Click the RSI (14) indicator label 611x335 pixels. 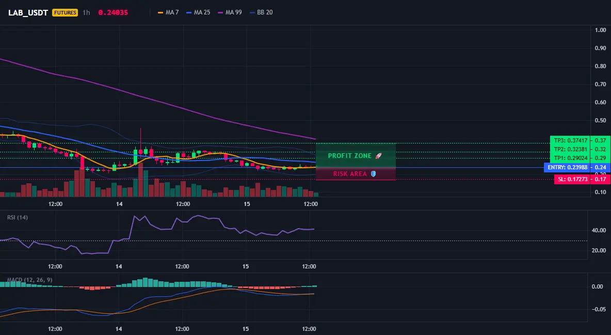tap(18, 217)
